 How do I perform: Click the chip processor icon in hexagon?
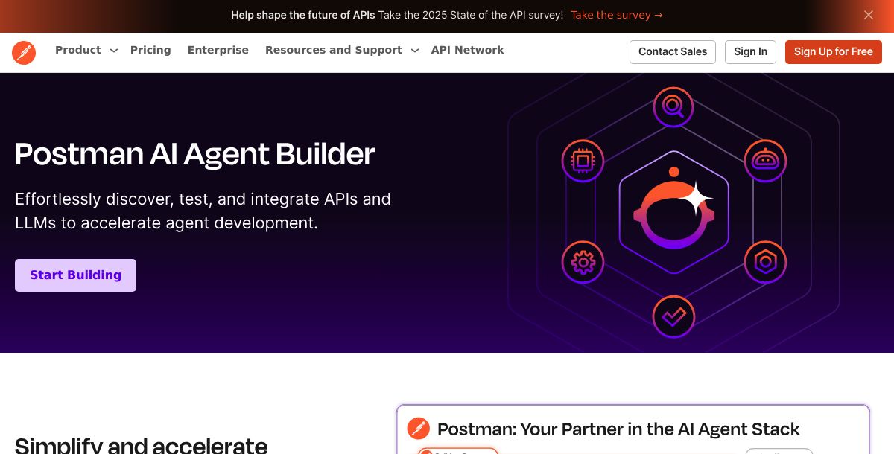point(583,161)
